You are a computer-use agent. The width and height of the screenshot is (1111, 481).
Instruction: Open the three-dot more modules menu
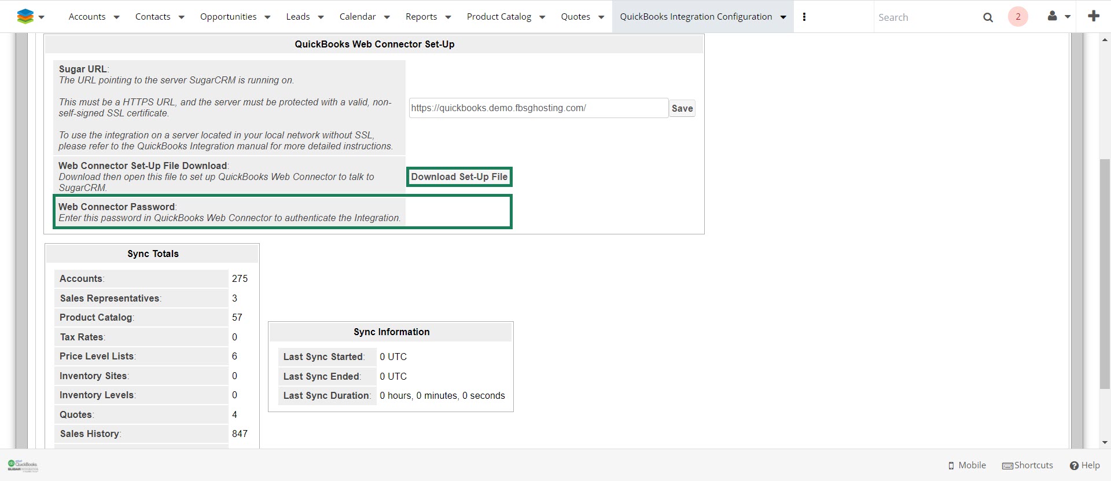point(804,17)
